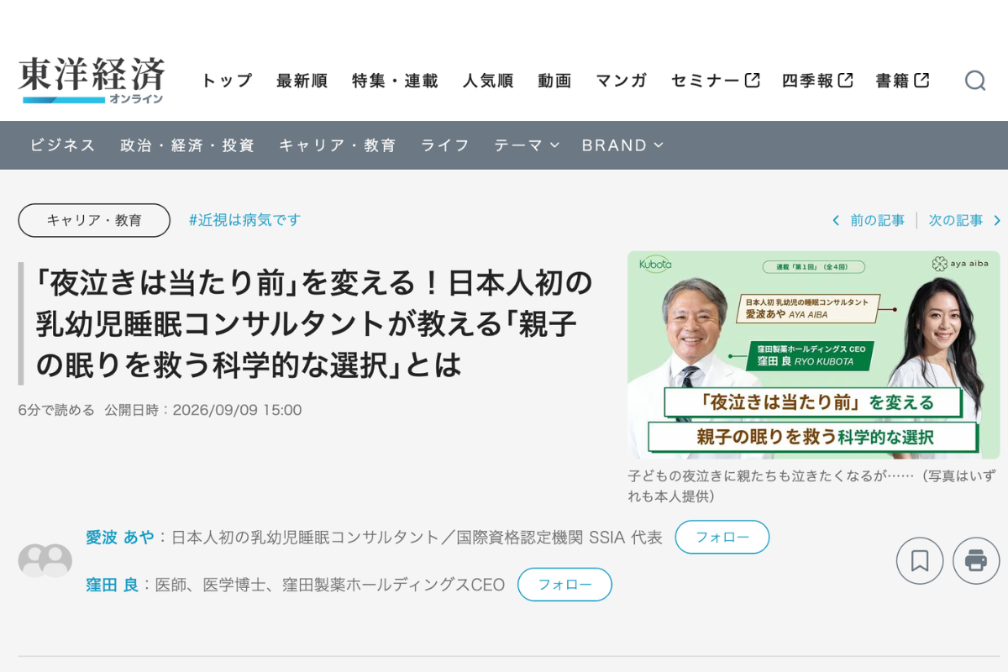Select the キャリア・教育 tab in gray bar
The height and width of the screenshot is (672, 1008).
(x=338, y=145)
